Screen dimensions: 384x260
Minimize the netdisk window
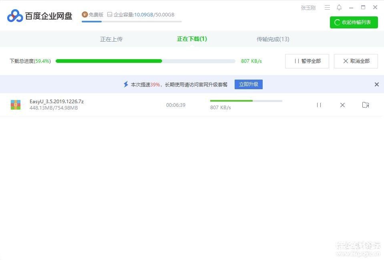(351, 8)
